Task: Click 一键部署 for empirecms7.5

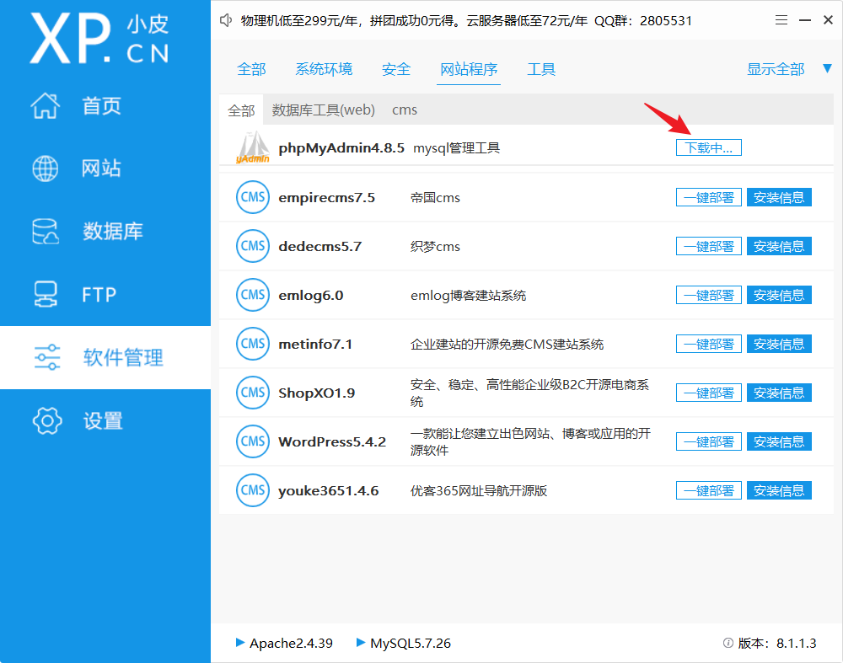Action: (x=708, y=198)
